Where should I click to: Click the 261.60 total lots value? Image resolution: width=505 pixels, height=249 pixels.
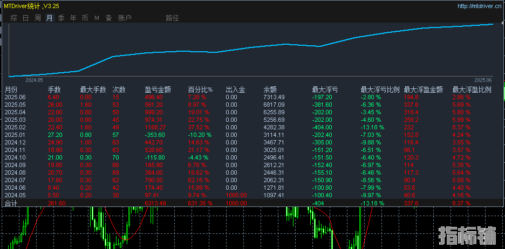point(57,203)
